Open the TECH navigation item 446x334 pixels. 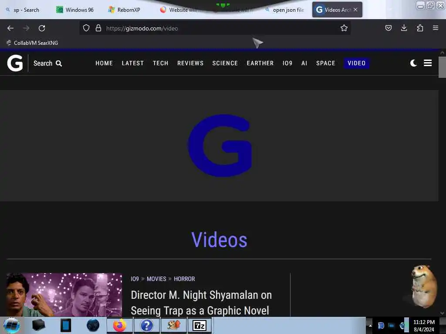(160, 63)
